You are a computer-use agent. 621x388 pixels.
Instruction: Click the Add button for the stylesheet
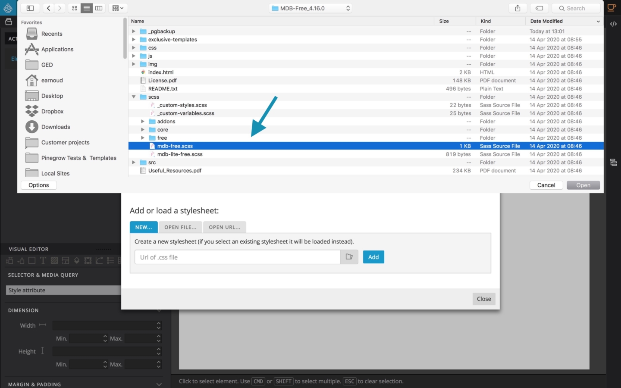pos(373,257)
